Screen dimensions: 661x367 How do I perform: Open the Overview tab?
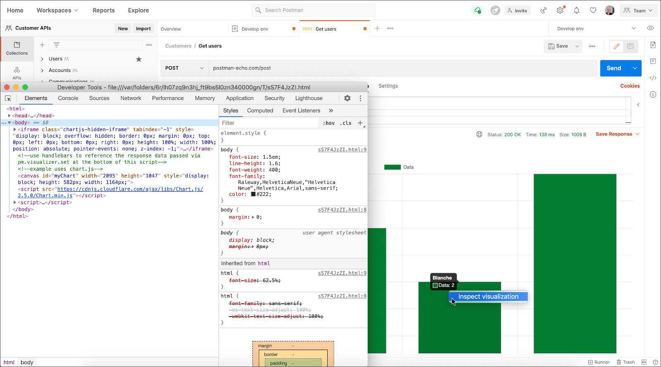click(171, 29)
